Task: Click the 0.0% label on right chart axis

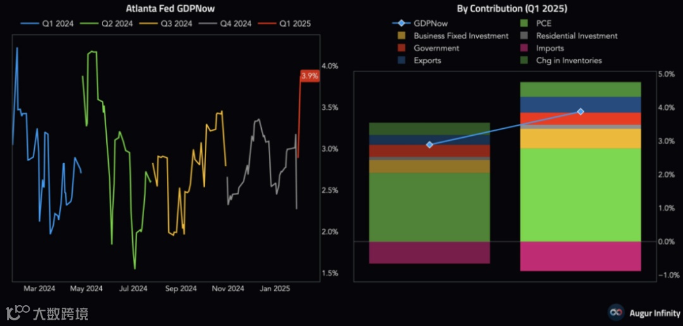Action: click(x=665, y=241)
